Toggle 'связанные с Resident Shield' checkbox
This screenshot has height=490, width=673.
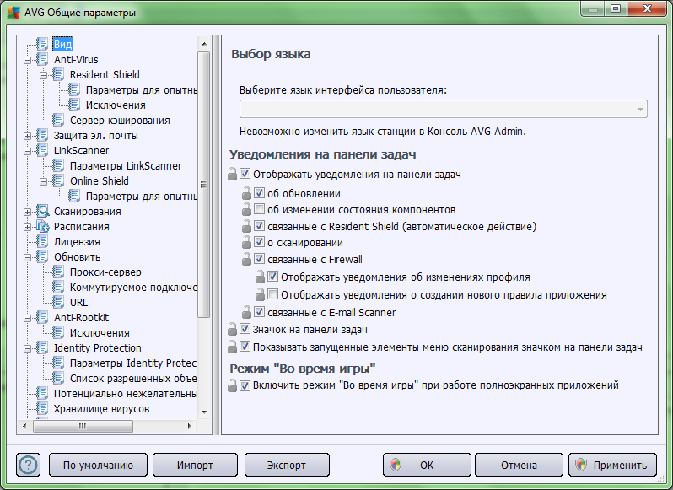259,226
